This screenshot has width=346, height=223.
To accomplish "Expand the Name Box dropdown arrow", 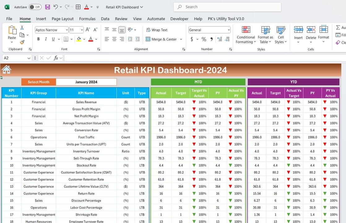I will tap(29, 58).
